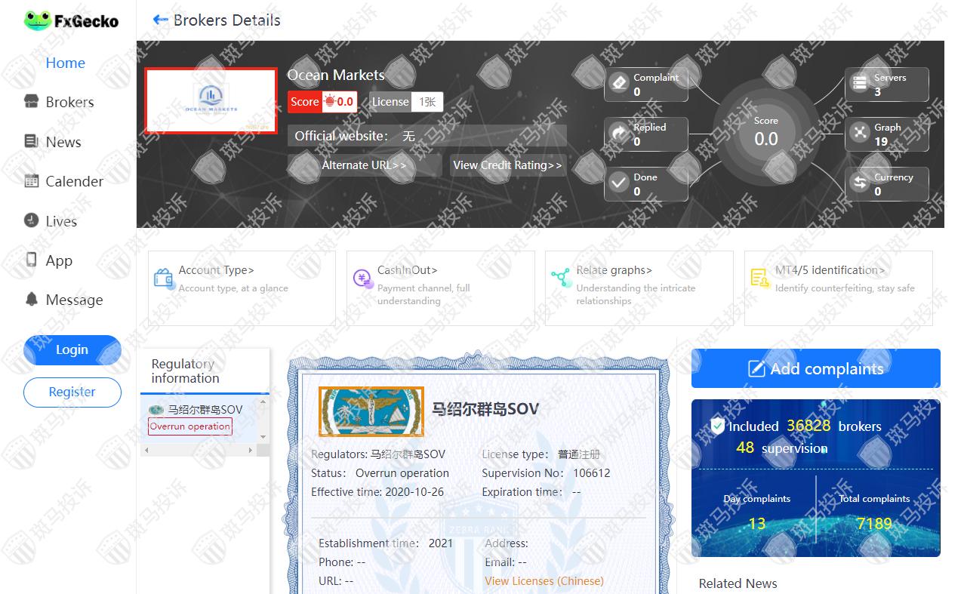Screen dimensions: 964x594
Task: Open View Licenses (Chinese) link
Action: 544,580
